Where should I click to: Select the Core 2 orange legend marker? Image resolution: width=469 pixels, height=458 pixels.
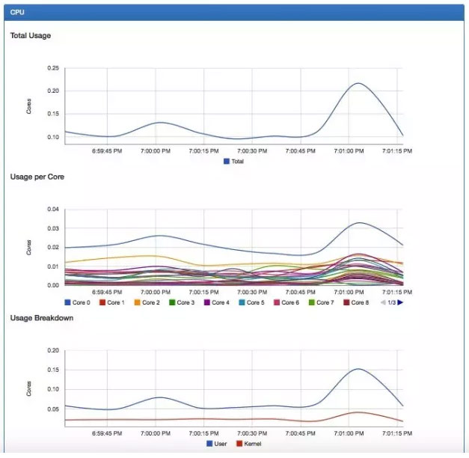pos(138,302)
